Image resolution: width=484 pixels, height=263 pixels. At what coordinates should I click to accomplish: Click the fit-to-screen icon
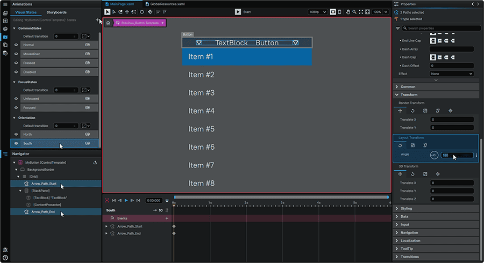tap(361, 12)
